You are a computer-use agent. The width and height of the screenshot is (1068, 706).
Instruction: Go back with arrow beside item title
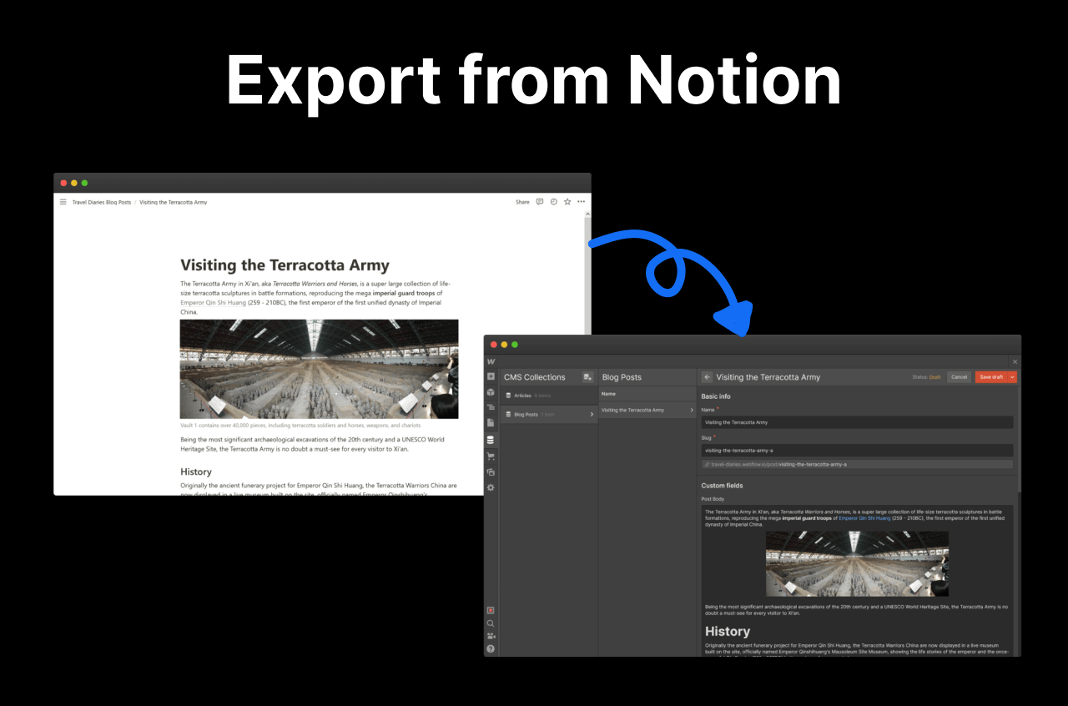click(x=708, y=377)
